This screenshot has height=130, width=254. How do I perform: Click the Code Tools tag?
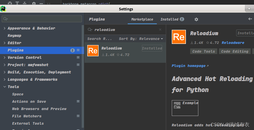click(204, 51)
